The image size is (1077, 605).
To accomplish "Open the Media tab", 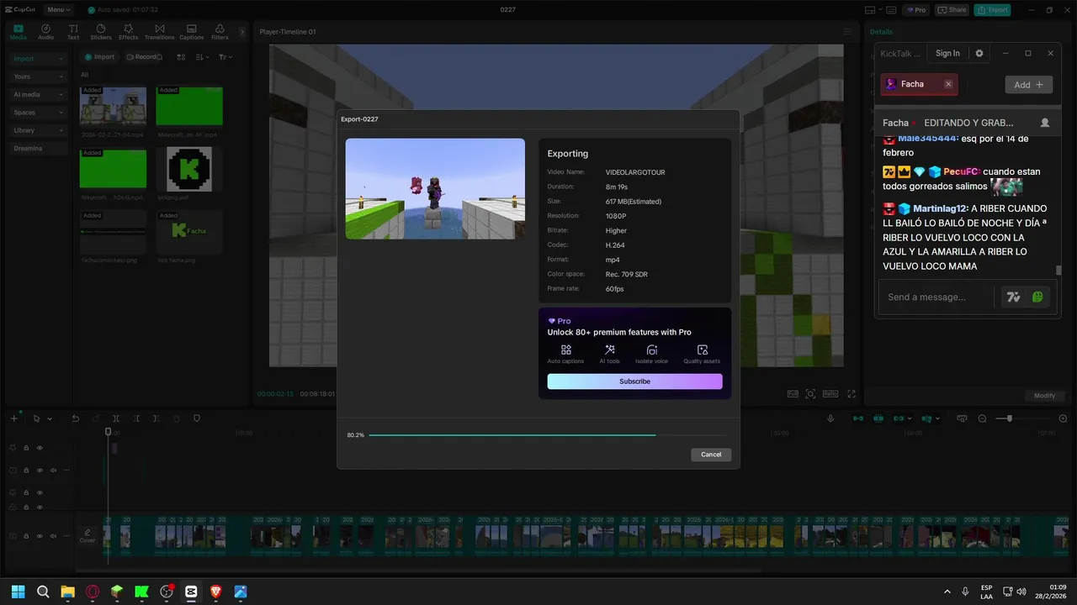I will pyautogui.click(x=18, y=32).
